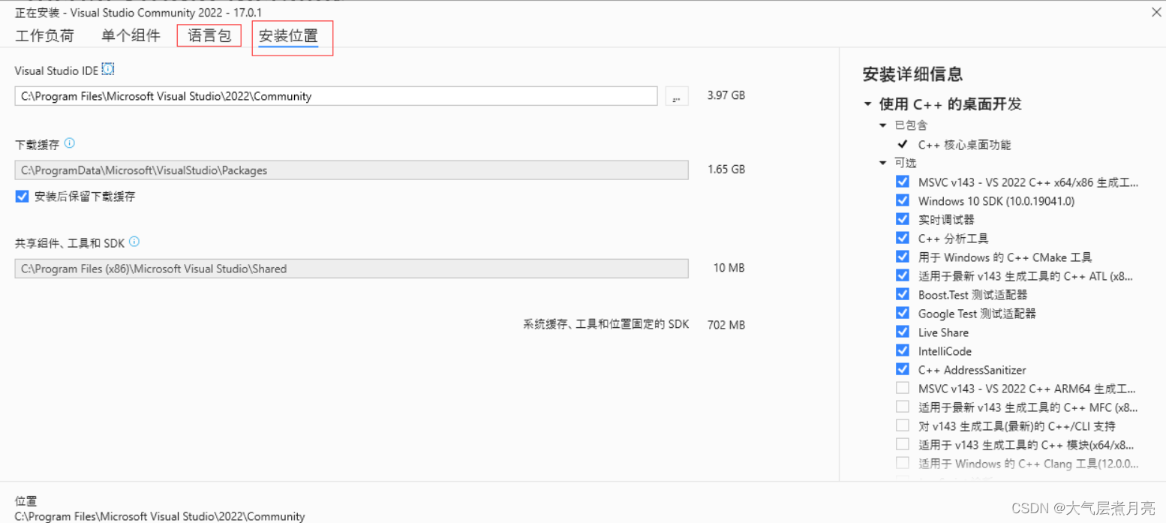The width and height of the screenshot is (1166, 523).
Task: Collapse the 可选 group
Action: coord(883,163)
